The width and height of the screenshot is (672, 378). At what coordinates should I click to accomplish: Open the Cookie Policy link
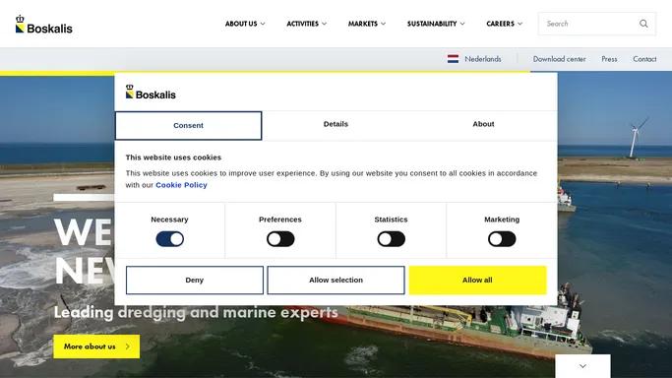coord(181,185)
